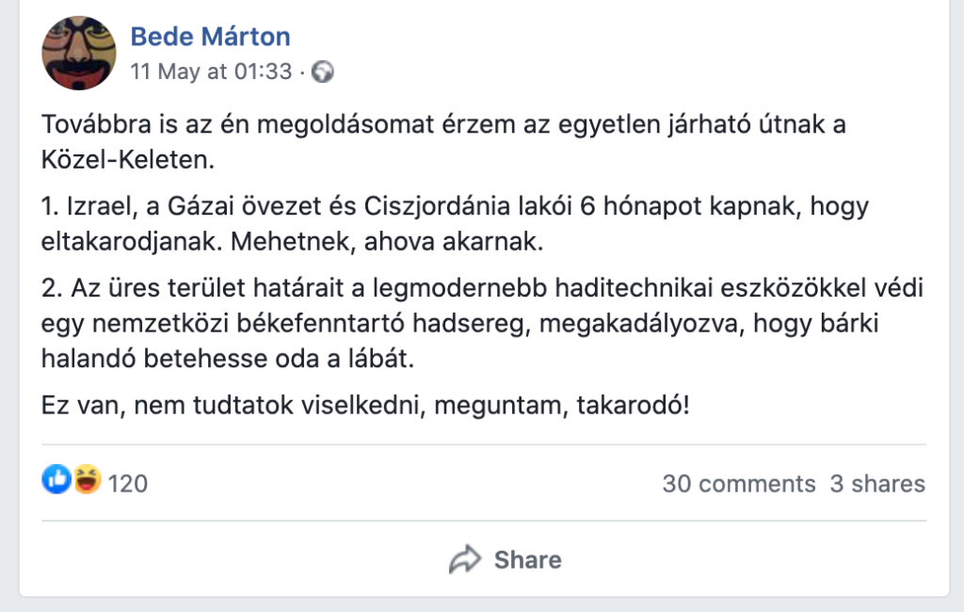Screen dimensions: 964x612
Task: Open the Bede Márton profile name link
Action: click(210, 37)
